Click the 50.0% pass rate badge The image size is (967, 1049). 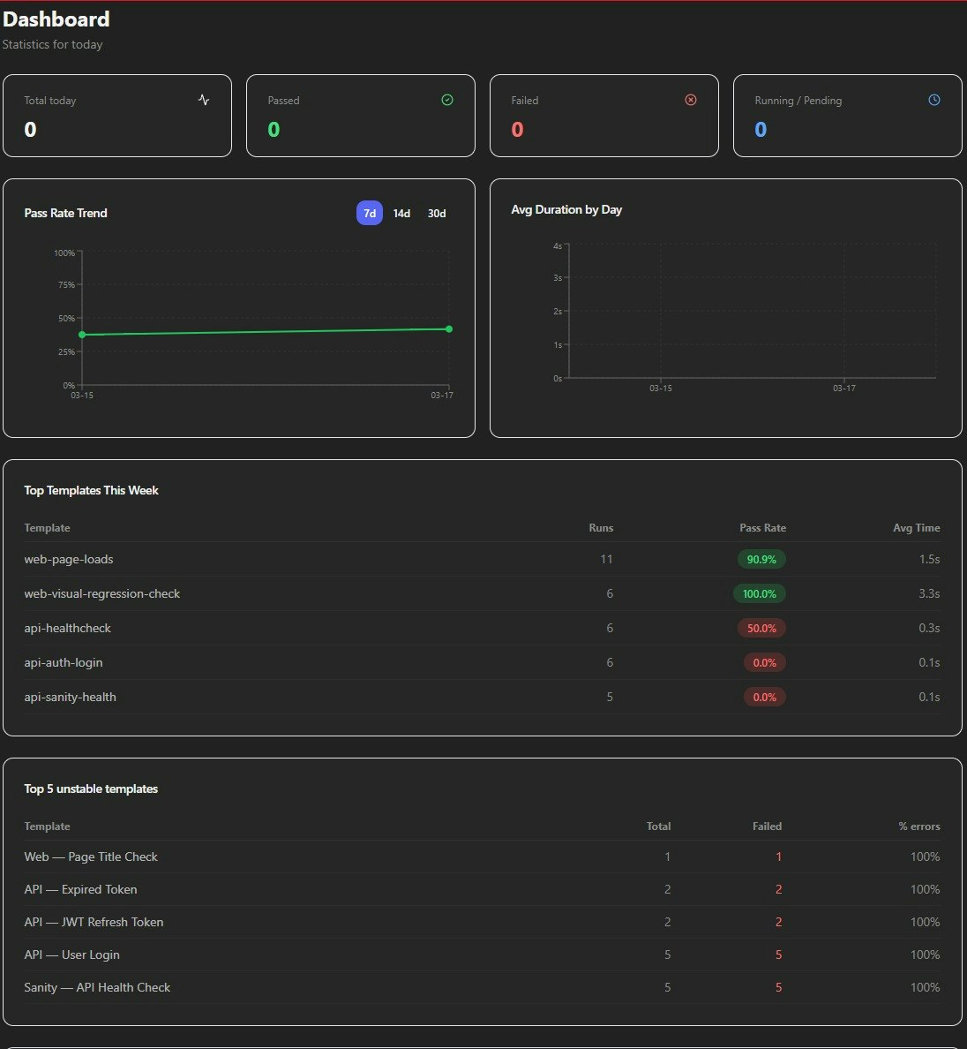pos(761,628)
